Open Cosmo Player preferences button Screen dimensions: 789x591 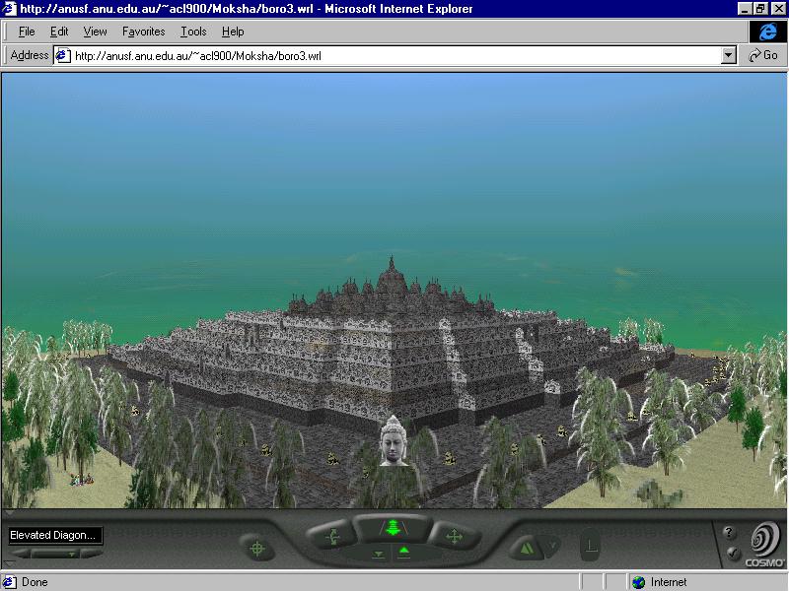732,554
